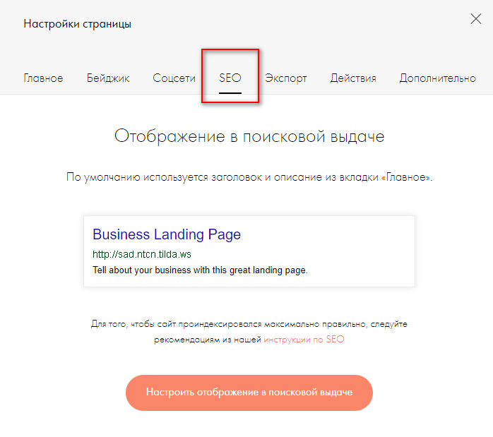Click the active underline beneath SEO

230,92
